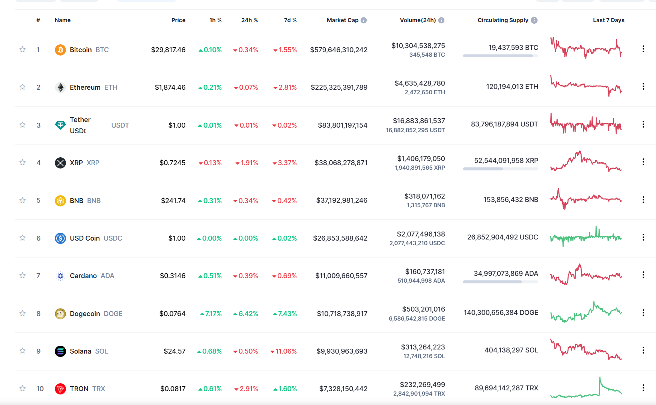The image size is (656, 405).
Task: Open three-dot menu for USD Coin
Action: 643,237
